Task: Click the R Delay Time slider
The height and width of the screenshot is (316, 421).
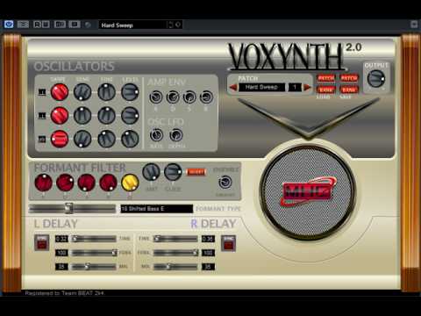Action: [x=175, y=239]
